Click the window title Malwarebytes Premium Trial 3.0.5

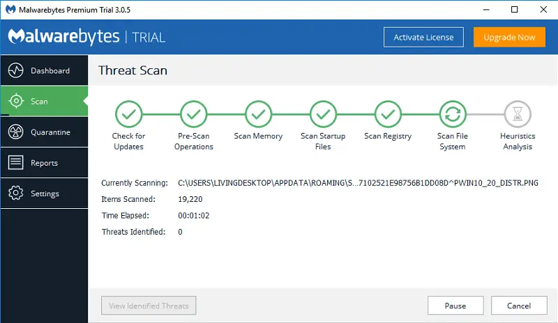coord(75,10)
